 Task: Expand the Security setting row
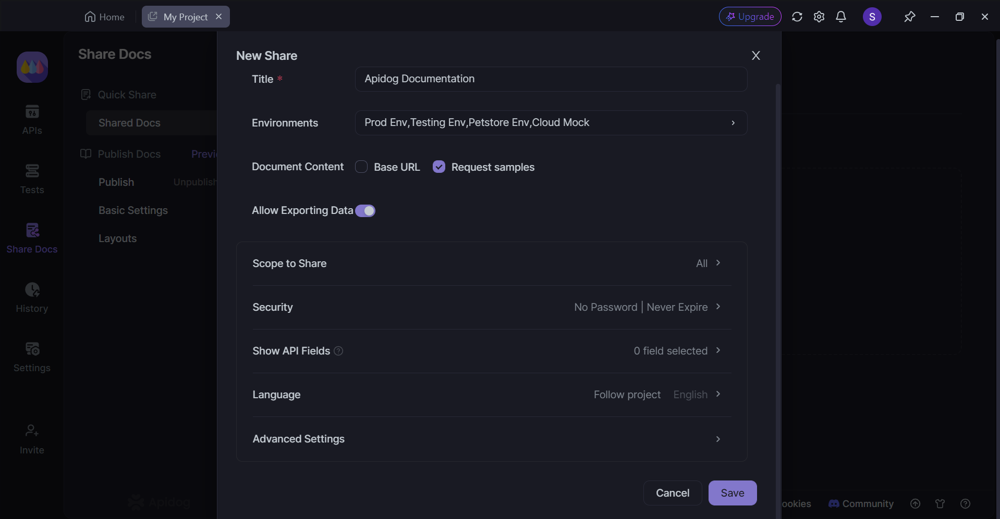pos(492,307)
